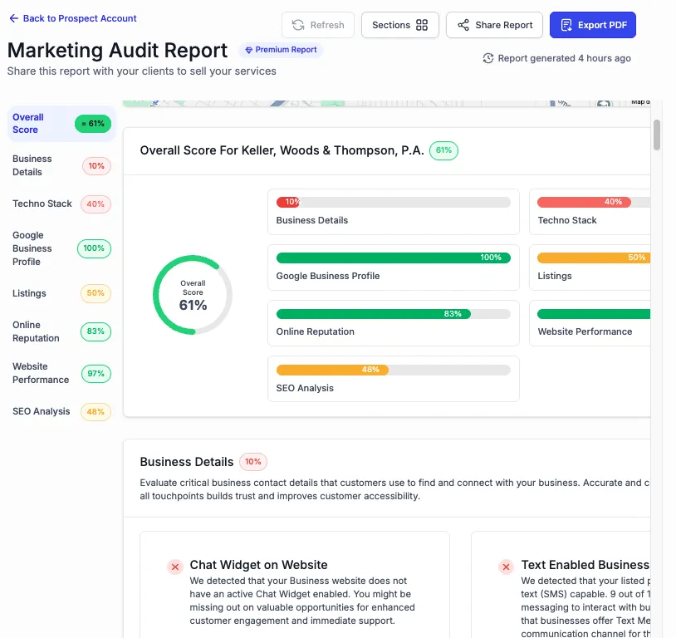Viewport: 676px width, 638px height.
Task: Click the Techno Stack 40% progress bar
Action: pos(594,202)
